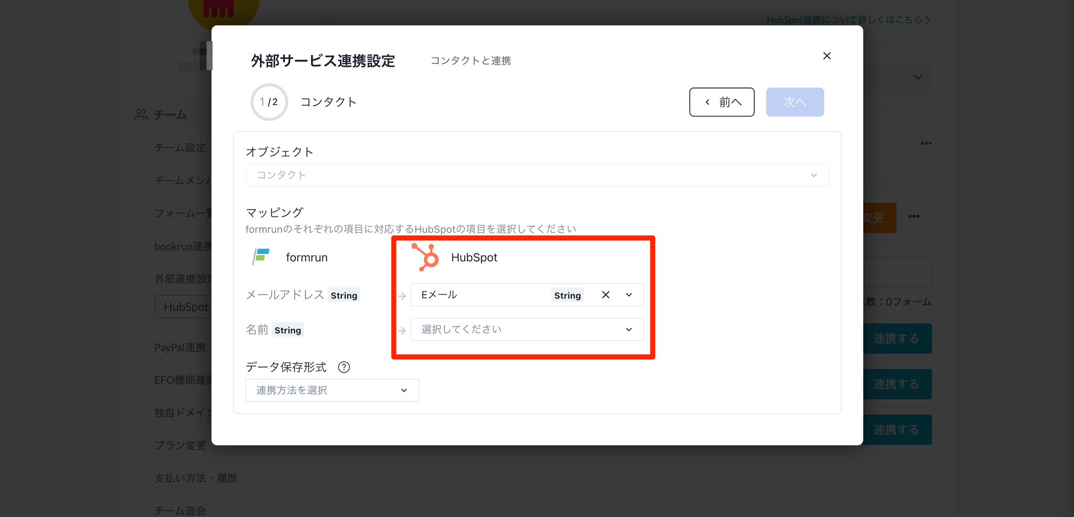Open チーム退会 in the sidebar

click(x=180, y=510)
